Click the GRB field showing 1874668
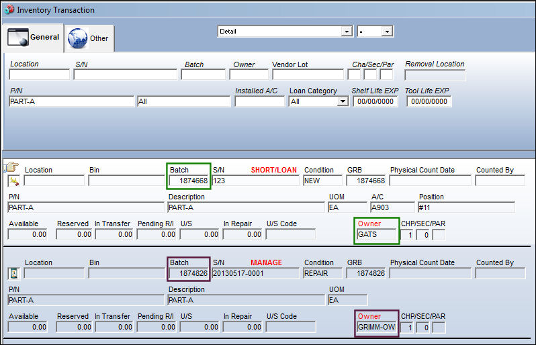 pos(366,181)
